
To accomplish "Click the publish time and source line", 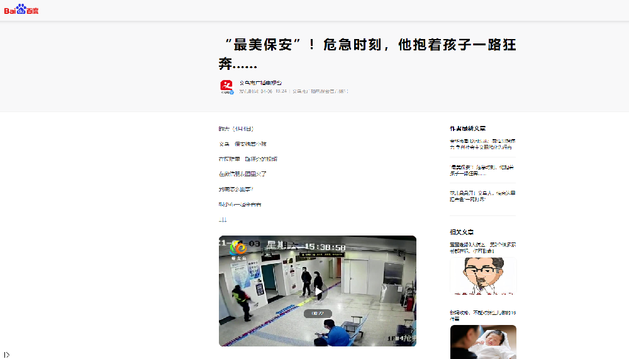I will tap(293, 91).
